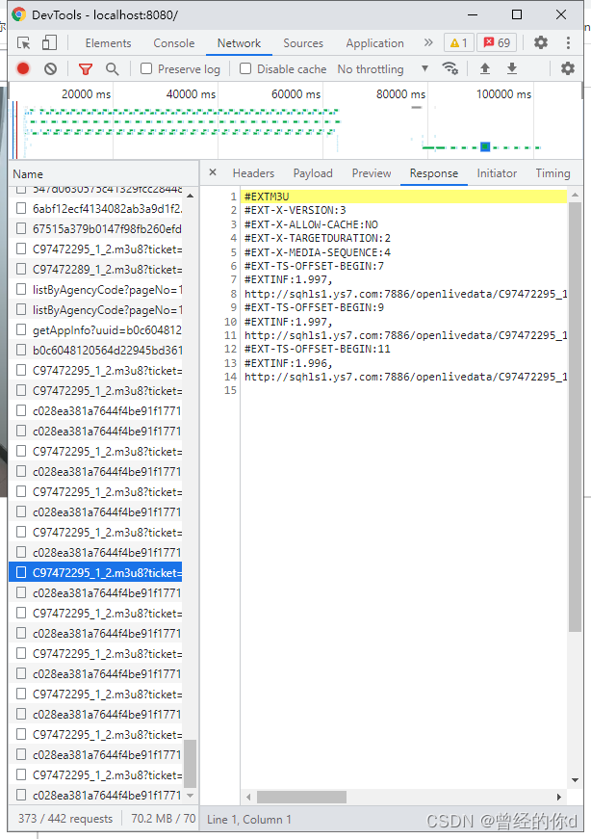Click the response vertical scrollbar thumb
The height and width of the screenshot is (839, 591).
click(575, 417)
